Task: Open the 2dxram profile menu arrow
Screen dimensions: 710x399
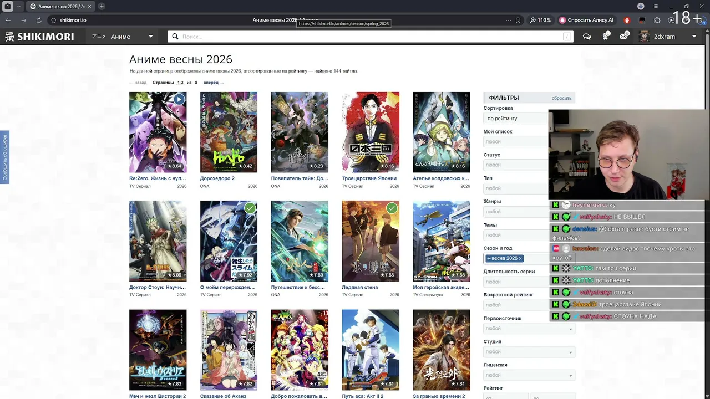Action: tap(694, 37)
